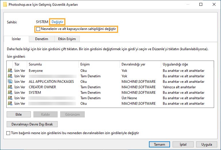Cancel with the İptal button
This screenshot has width=221, height=150.
click(183, 145)
